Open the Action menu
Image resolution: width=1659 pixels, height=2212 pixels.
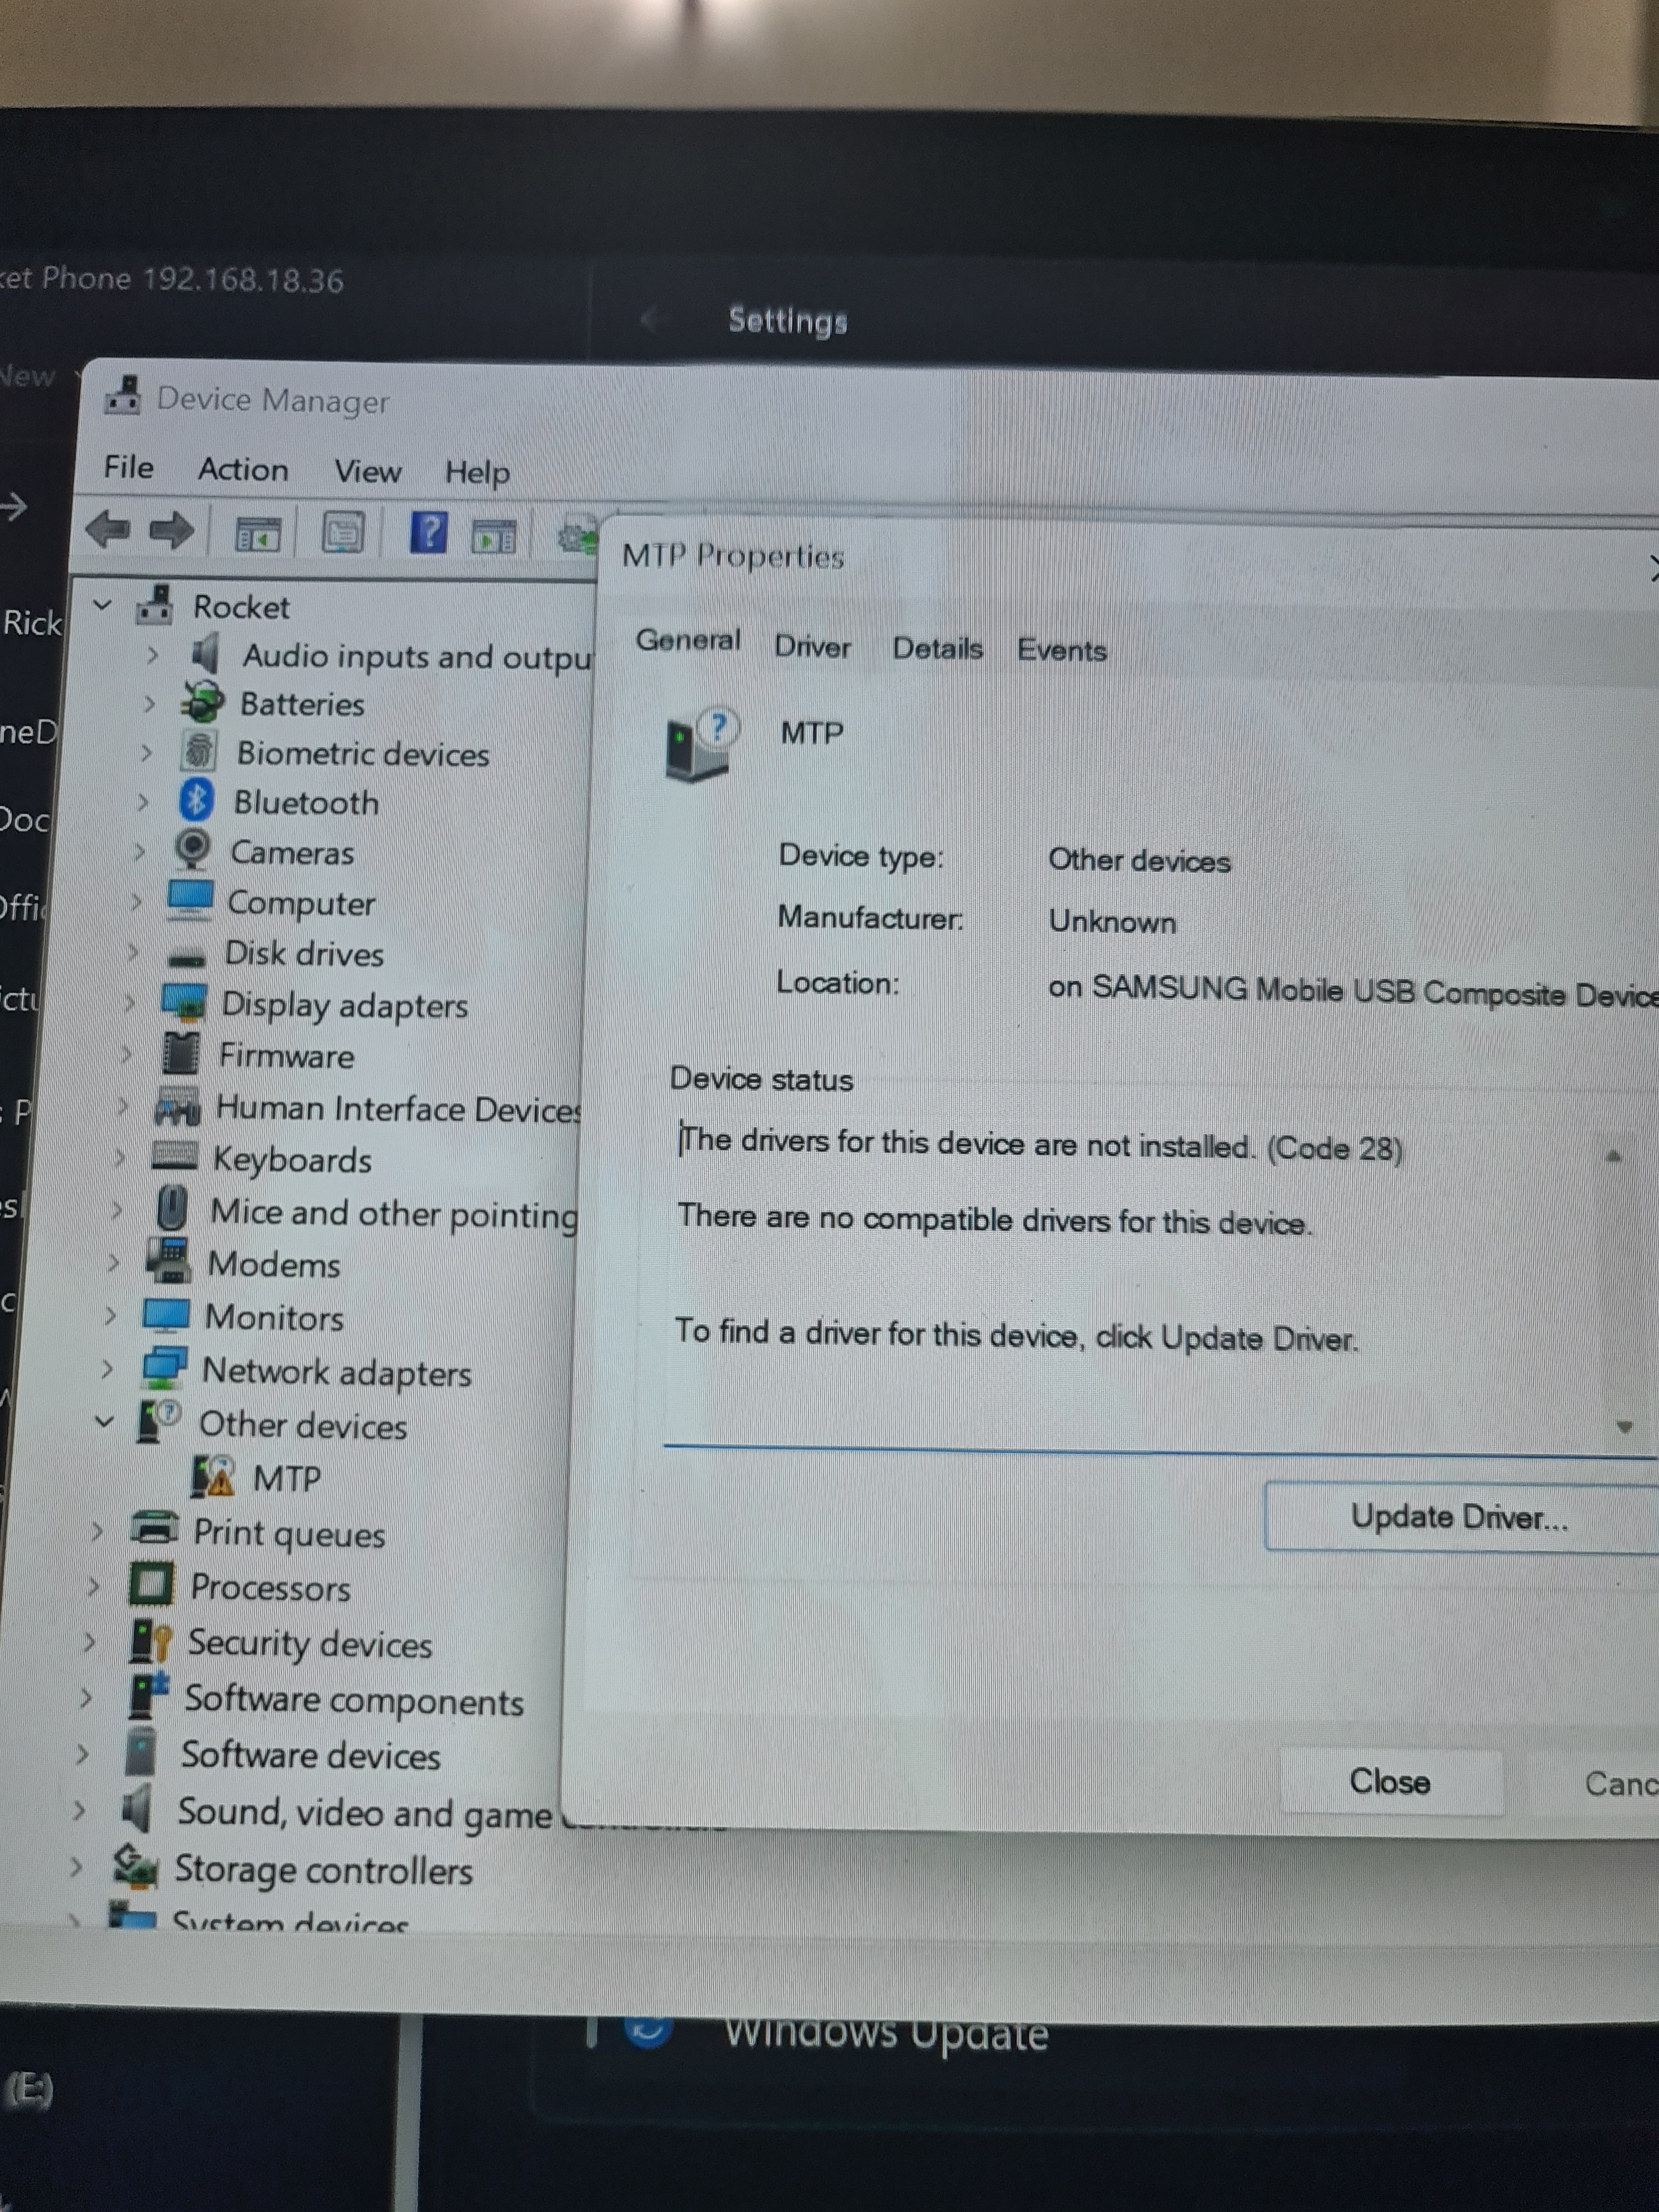[243, 469]
